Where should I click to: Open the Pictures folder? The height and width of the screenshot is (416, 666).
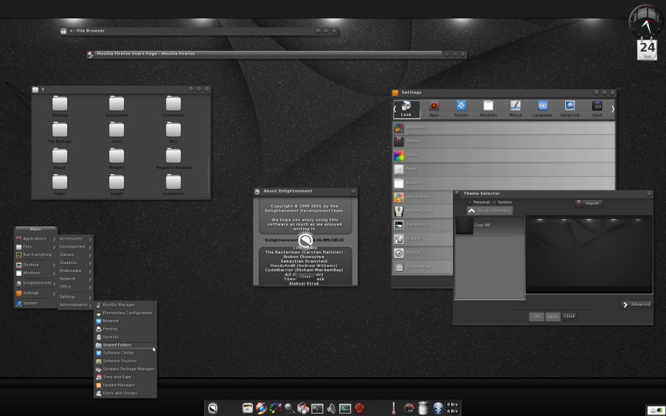[117, 159]
